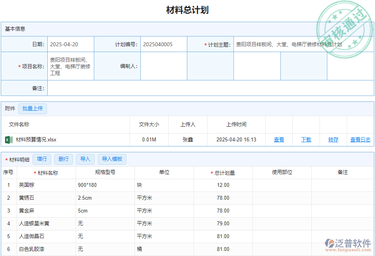Click the 转存 link
The image size is (375, 256).
(333, 139)
